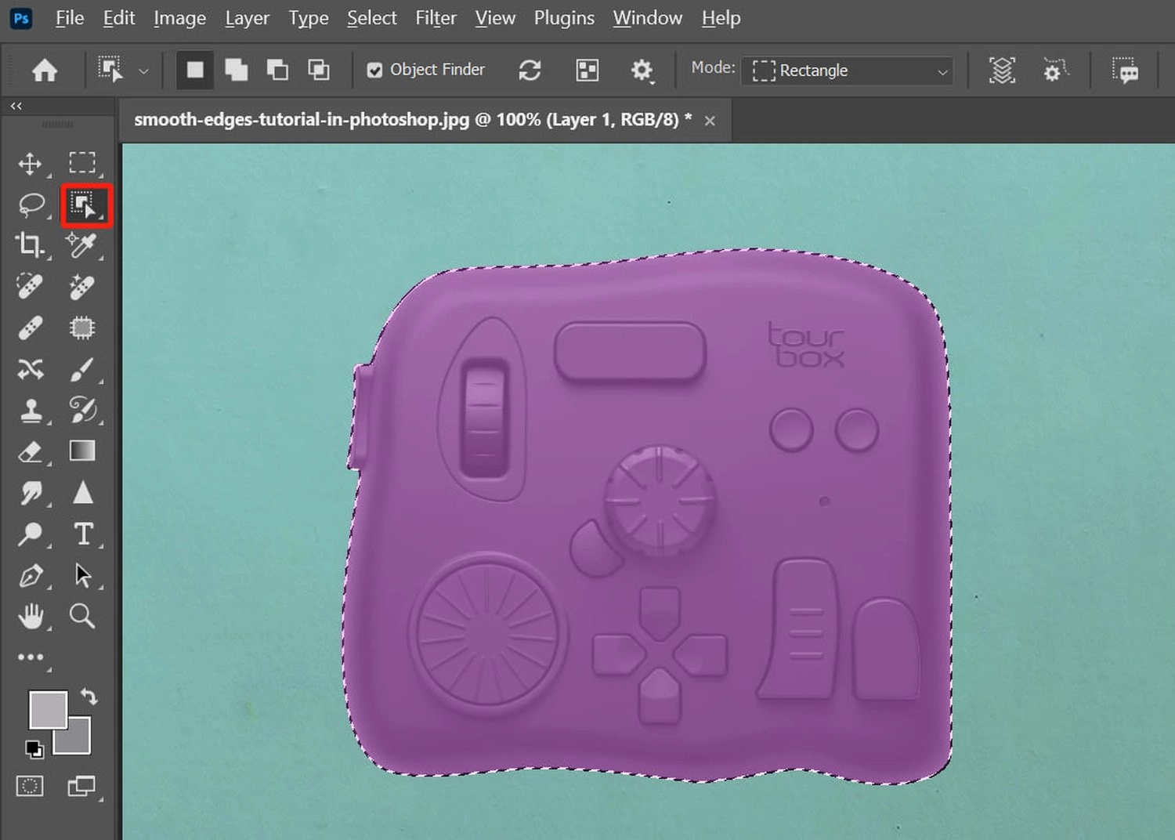Open the Select menu

tap(372, 18)
